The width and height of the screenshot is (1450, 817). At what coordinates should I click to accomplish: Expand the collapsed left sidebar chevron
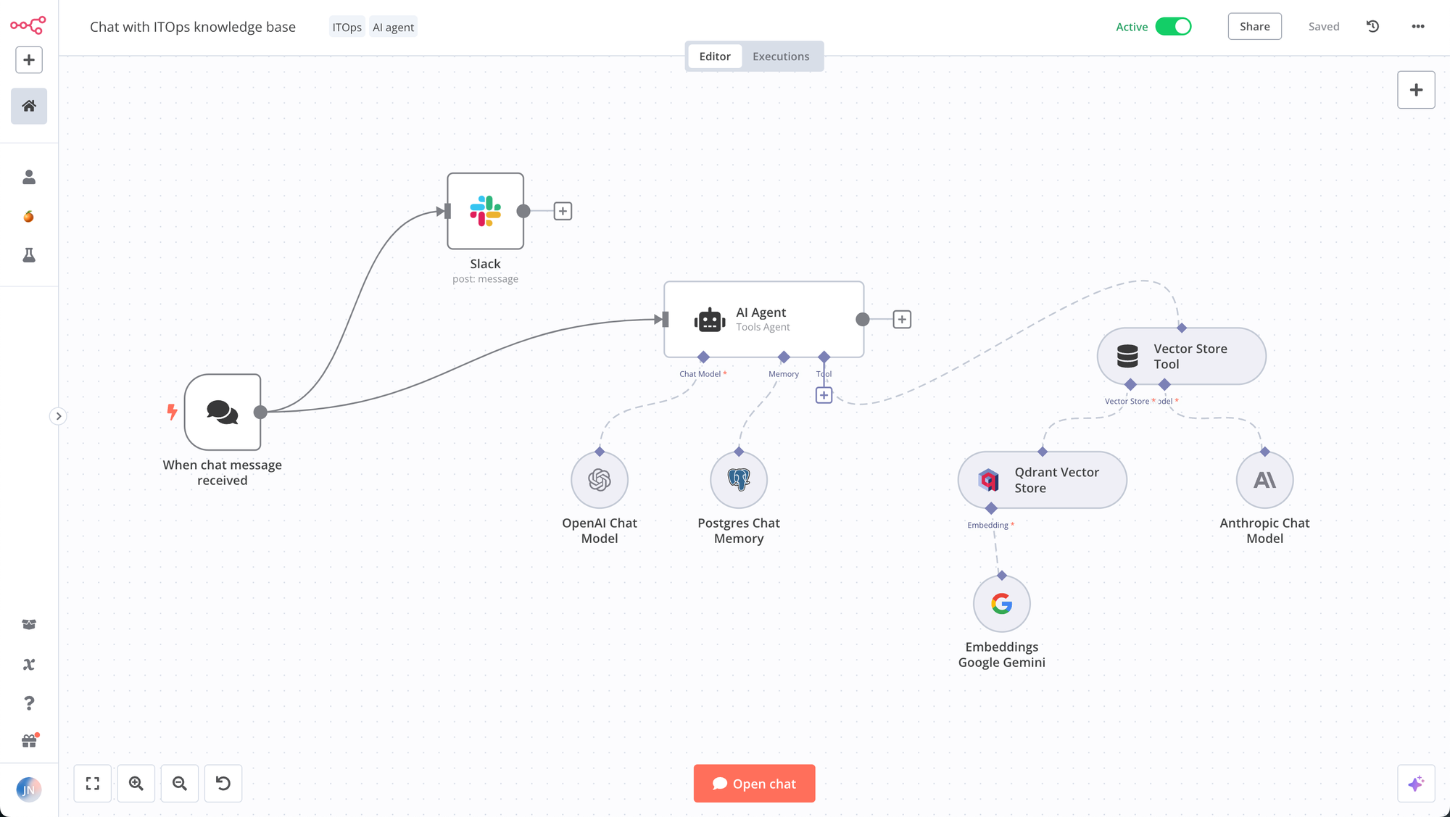tap(59, 416)
